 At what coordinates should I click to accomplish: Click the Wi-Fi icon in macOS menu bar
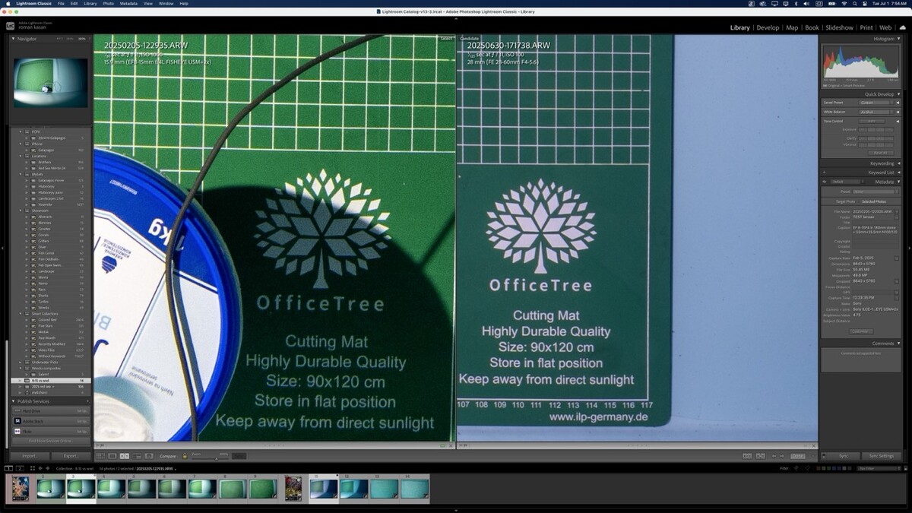[x=844, y=4]
